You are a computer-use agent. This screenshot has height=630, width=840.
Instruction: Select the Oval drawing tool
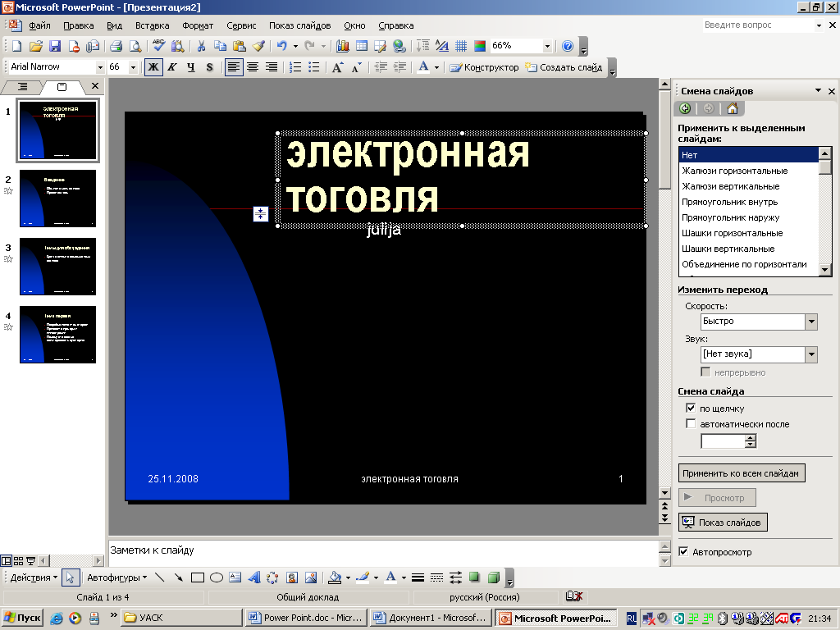tap(217, 577)
